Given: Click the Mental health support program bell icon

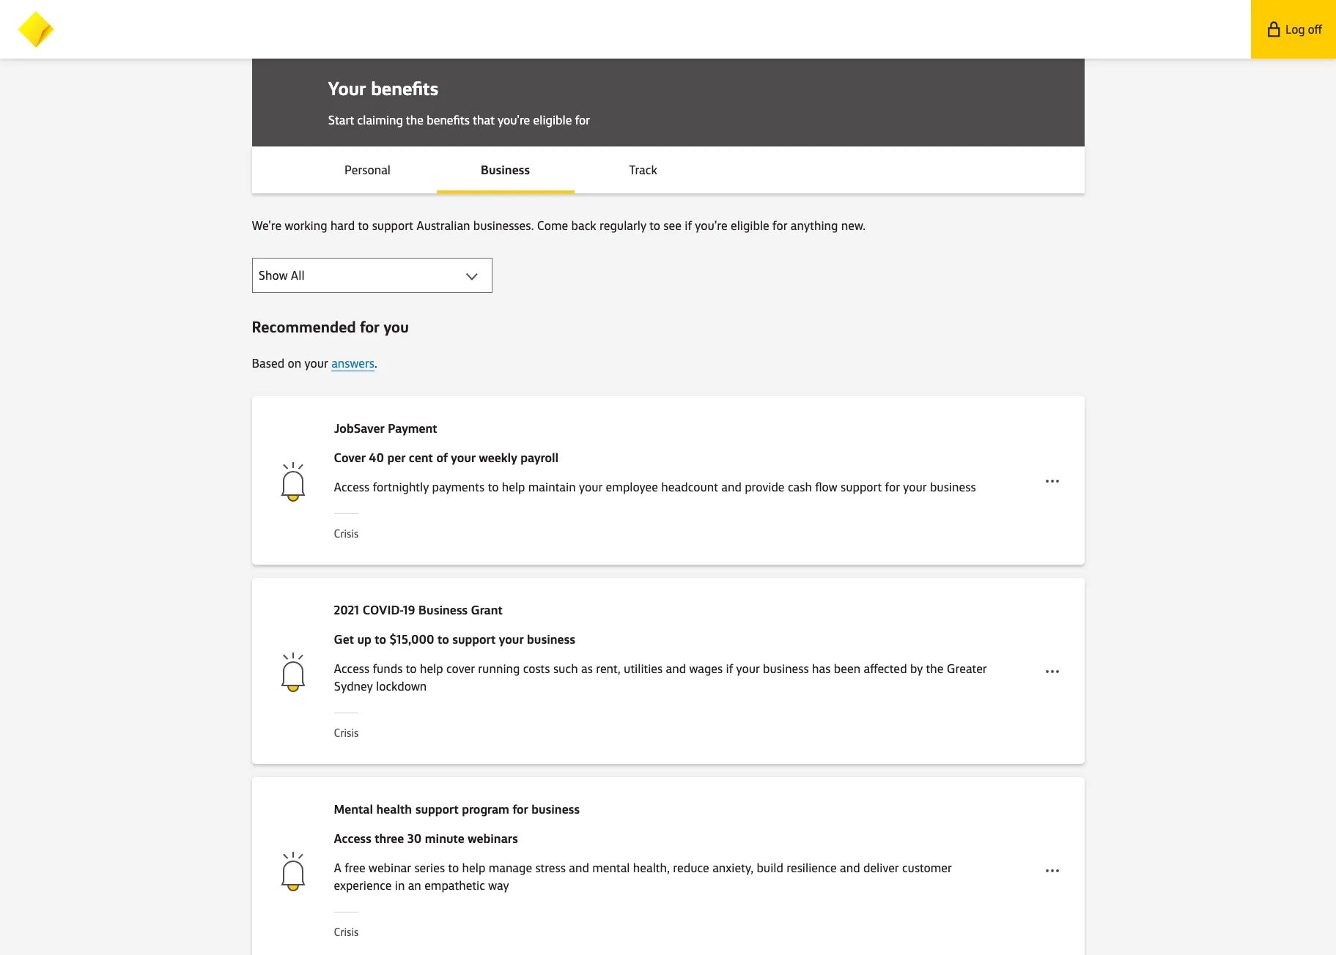Looking at the screenshot, I should click(292, 872).
